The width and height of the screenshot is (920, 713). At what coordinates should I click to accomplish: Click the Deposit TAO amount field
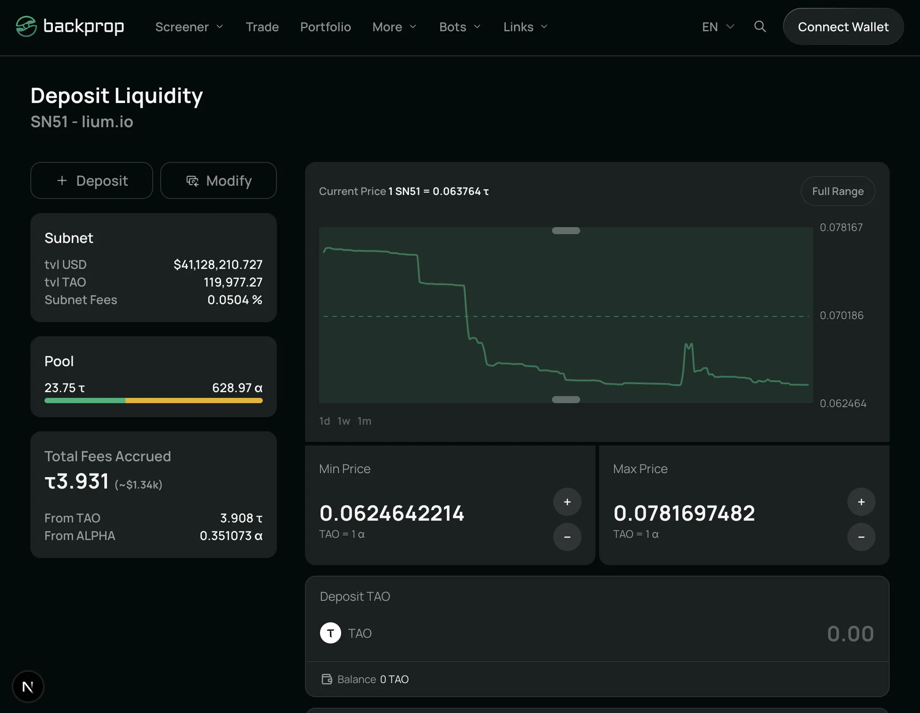pos(850,634)
